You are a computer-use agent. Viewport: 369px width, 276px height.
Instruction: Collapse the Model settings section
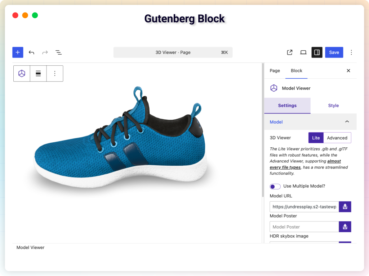pos(347,122)
